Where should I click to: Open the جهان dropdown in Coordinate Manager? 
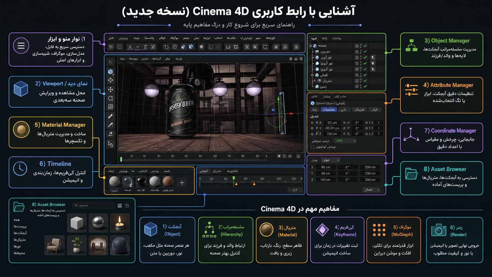point(331,160)
